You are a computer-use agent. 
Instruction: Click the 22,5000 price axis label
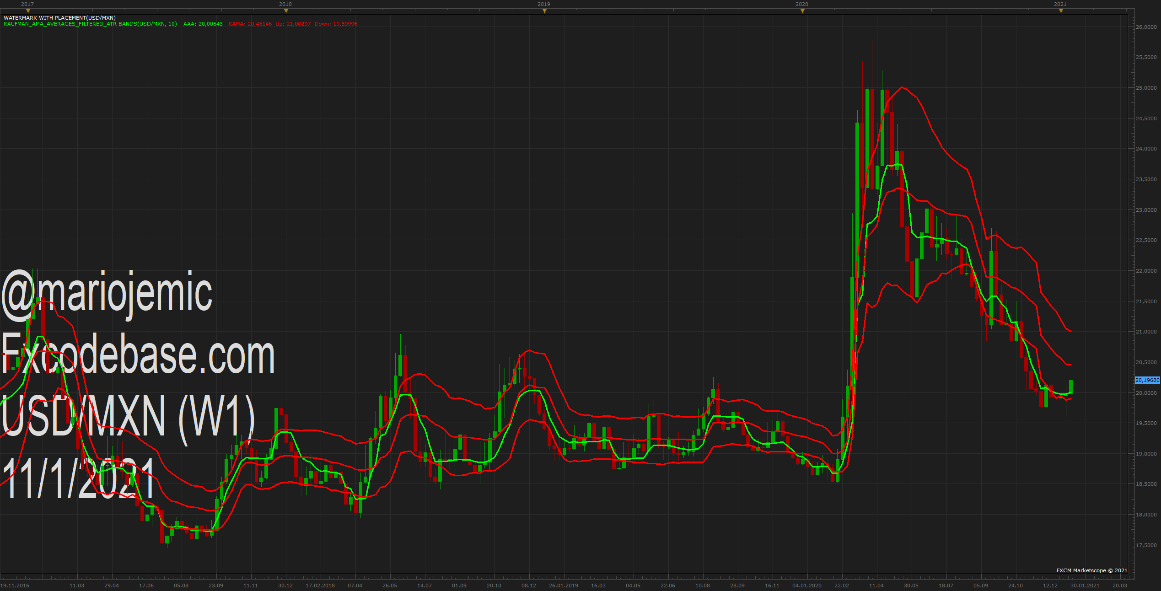[x=1146, y=240]
